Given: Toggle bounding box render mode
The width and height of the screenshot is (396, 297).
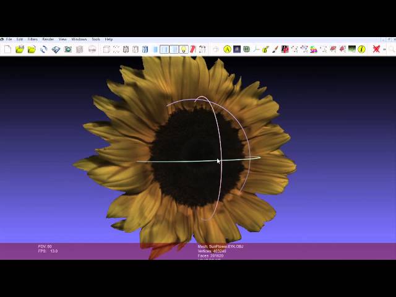Looking at the screenshot, I should [x=106, y=49].
